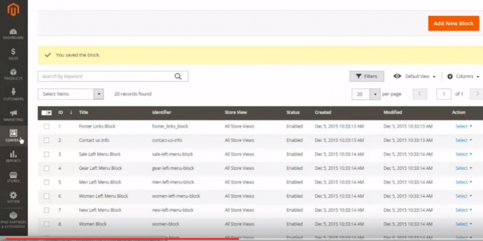Click the Default View eye icon

(x=397, y=76)
